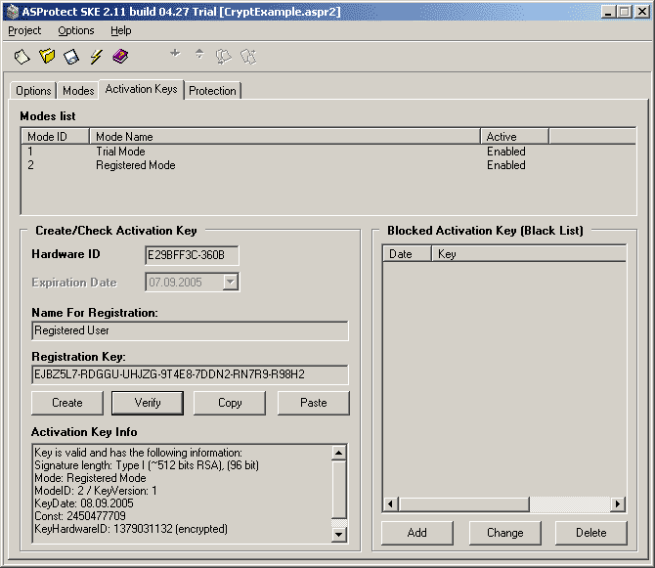Minimize the ASProtect window
Viewport: 655px width, 568px height.
tap(608, 12)
